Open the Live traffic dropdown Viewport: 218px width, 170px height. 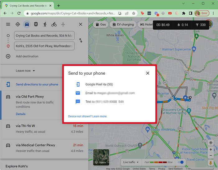[x=131, y=162]
